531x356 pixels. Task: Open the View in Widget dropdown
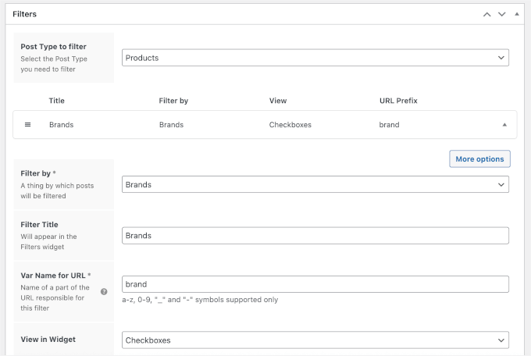pyautogui.click(x=315, y=340)
